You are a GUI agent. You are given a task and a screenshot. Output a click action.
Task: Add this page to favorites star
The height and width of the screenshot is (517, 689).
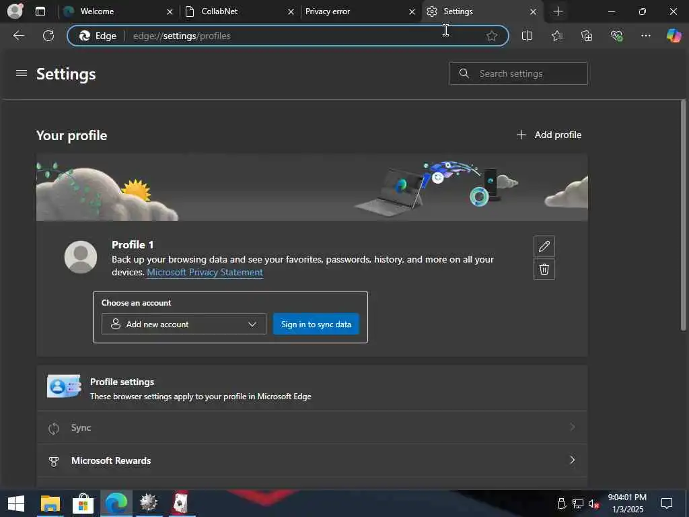[x=492, y=36]
